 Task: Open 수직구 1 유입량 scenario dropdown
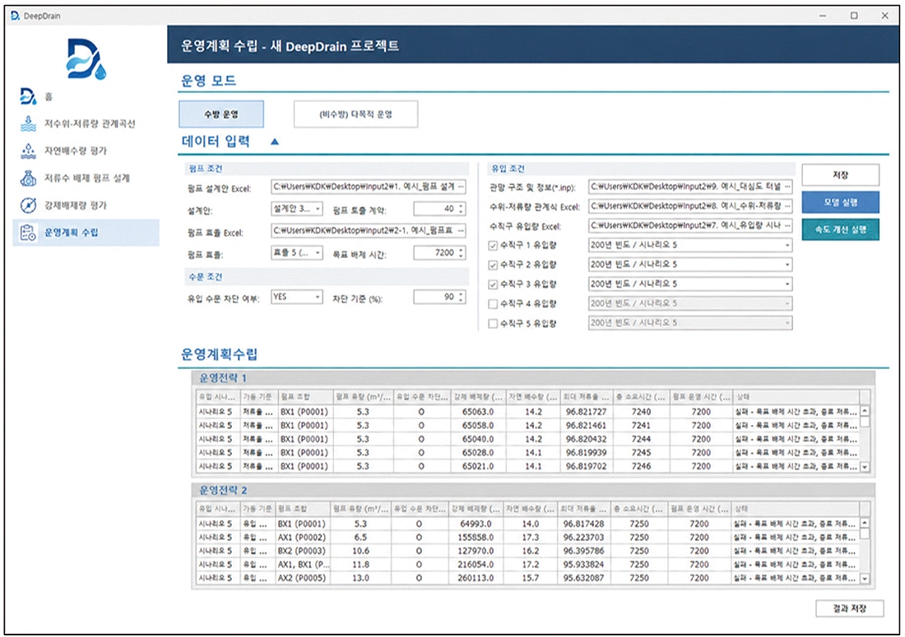pyautogui.click(x=690, y=245)
